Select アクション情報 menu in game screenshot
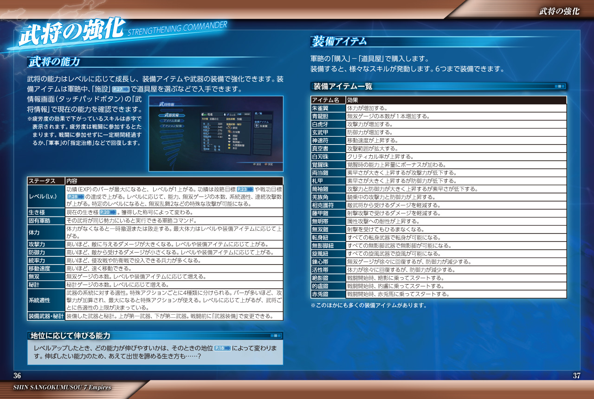The image size is (594, 399). pyautogui.click(x=171, y=126)
